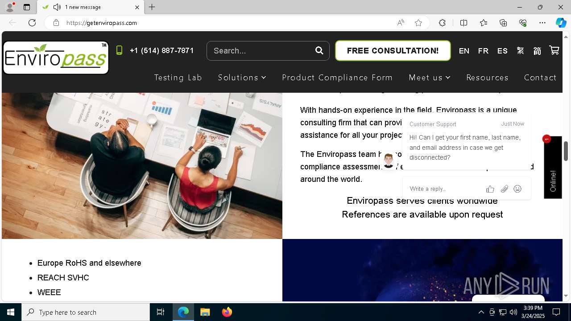Expand the Solutions dropdown menu
The image size is (571, 321).
242,78
